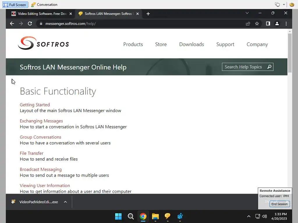Open network status tray icon
Image resolution: width=298 pixels, height=223 pixels.
click(x=258, y=216)
